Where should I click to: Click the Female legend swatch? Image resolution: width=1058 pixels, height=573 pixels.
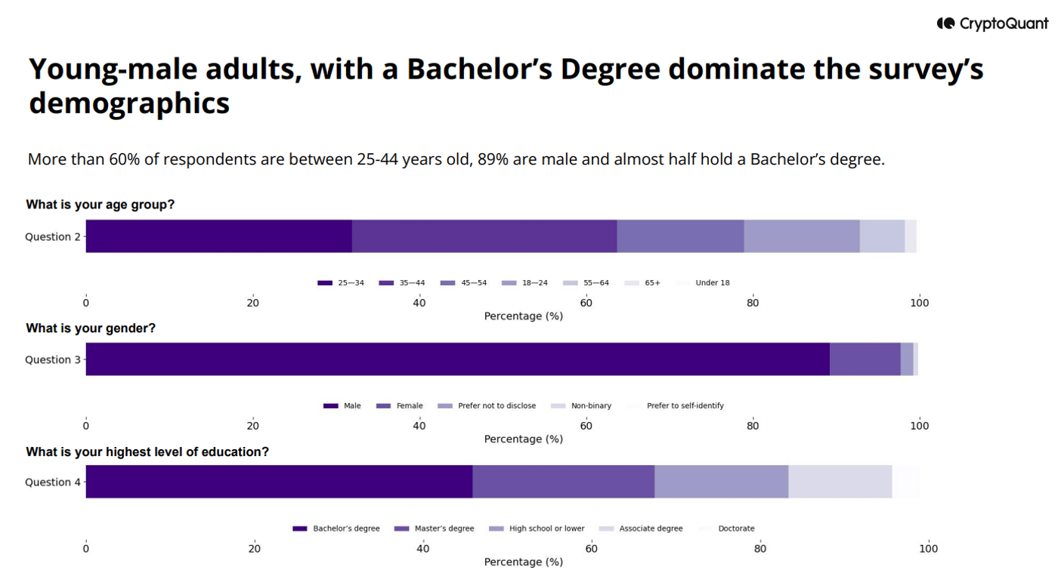(383, 406)
